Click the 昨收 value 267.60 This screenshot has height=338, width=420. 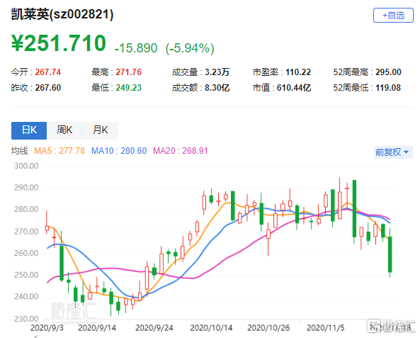48,88
